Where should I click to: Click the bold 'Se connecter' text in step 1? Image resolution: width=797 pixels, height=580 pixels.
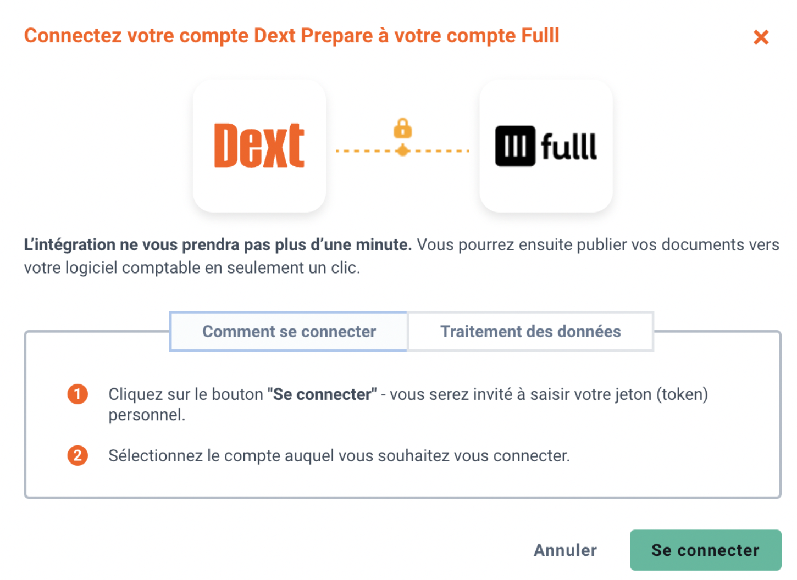(322, 394)
